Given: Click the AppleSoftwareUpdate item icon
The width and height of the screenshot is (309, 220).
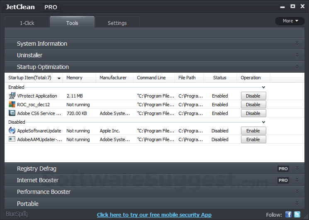Looking at the screenshot, I should 12,131.
